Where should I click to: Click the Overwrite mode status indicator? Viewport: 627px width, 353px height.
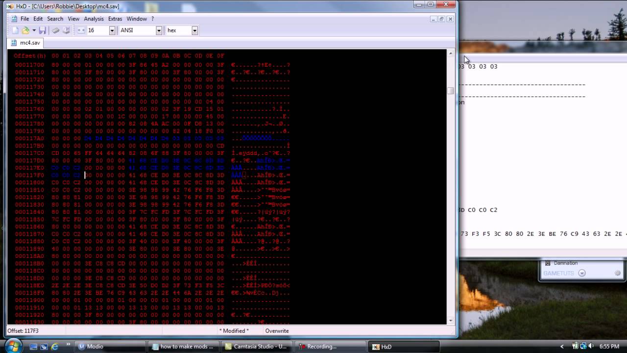coord(277,331)
